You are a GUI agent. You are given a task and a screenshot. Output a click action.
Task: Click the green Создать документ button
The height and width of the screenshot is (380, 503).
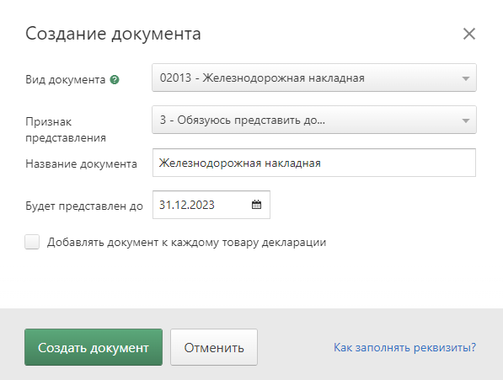(94, 347)
